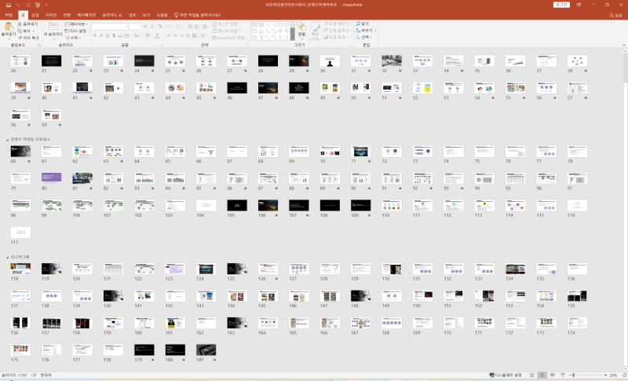Viewport: 628px width, 381px height.
Task: Open the font size combo box
Action: tap(135, 27)
